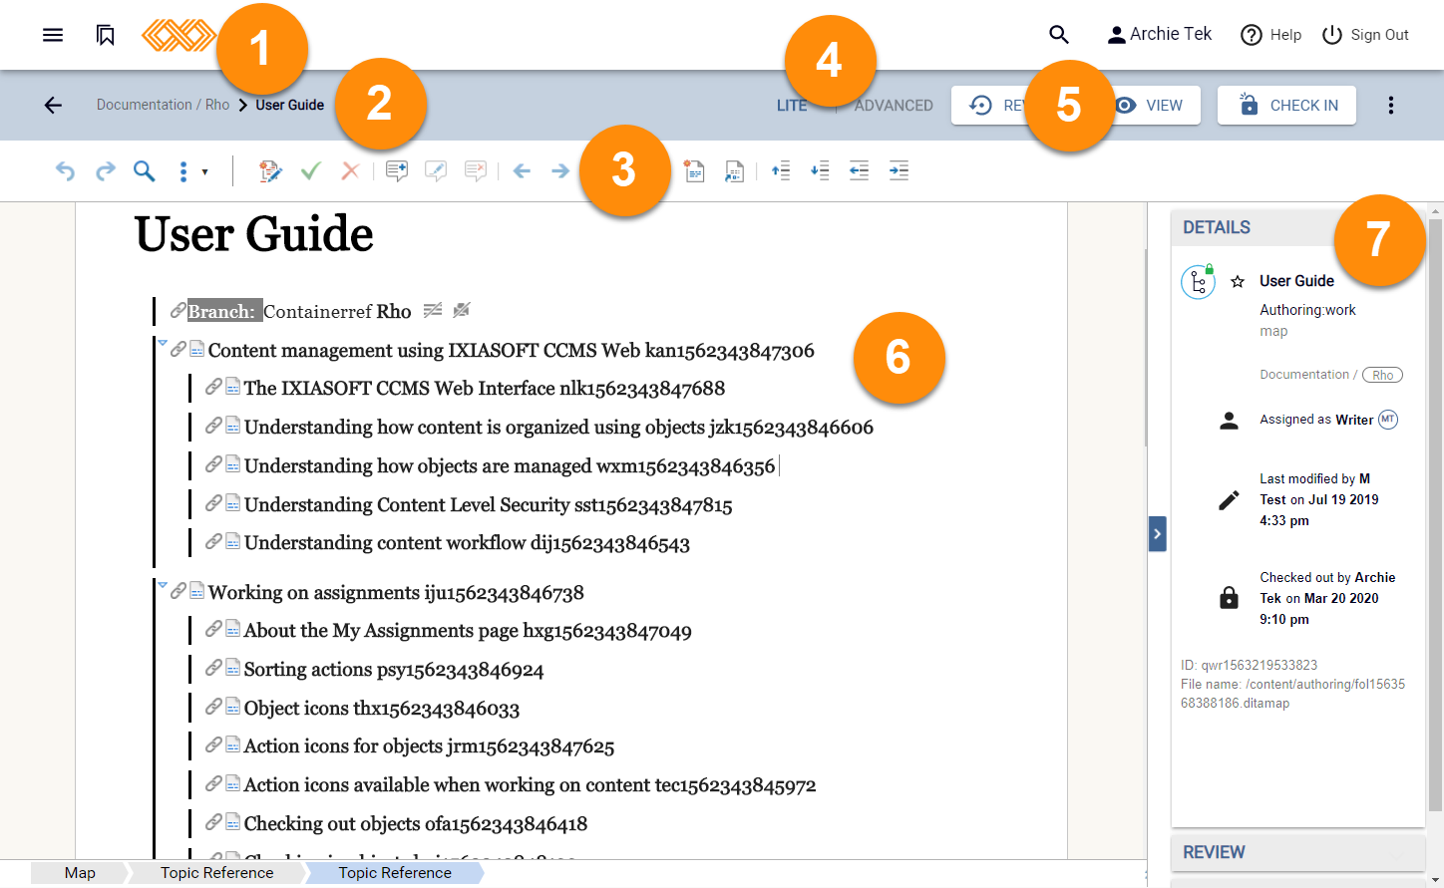
Task: Select 'Action icons for objects' row
Action: click(429, 746)
